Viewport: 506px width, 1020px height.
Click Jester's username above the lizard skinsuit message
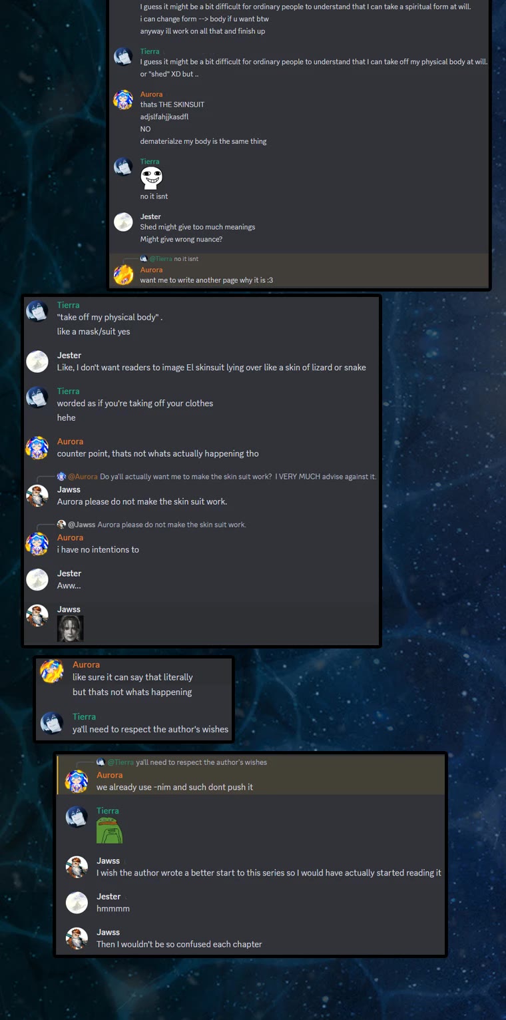coord(69,355)
